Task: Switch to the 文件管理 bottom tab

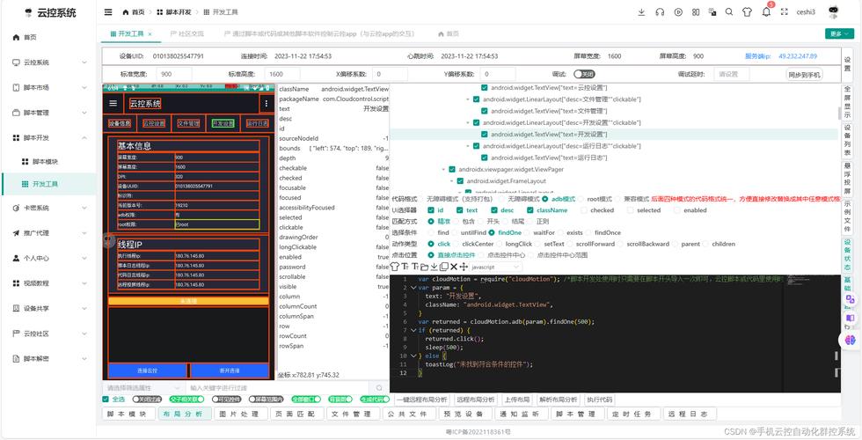Action: [x=352, y=414]
